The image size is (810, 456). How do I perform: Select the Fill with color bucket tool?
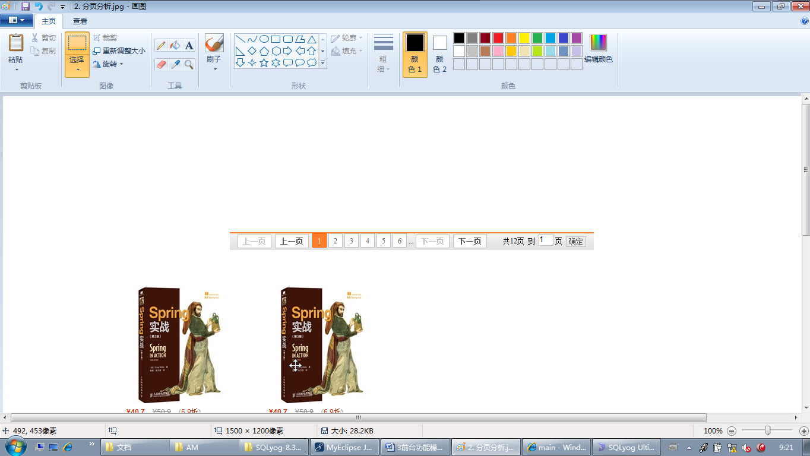[x=175, y=46]
